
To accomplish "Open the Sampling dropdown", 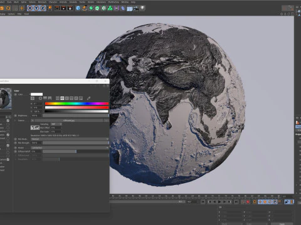I will pos(56,124).
